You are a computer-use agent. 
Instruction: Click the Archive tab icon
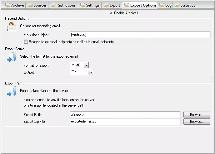[x=8, y=5]
